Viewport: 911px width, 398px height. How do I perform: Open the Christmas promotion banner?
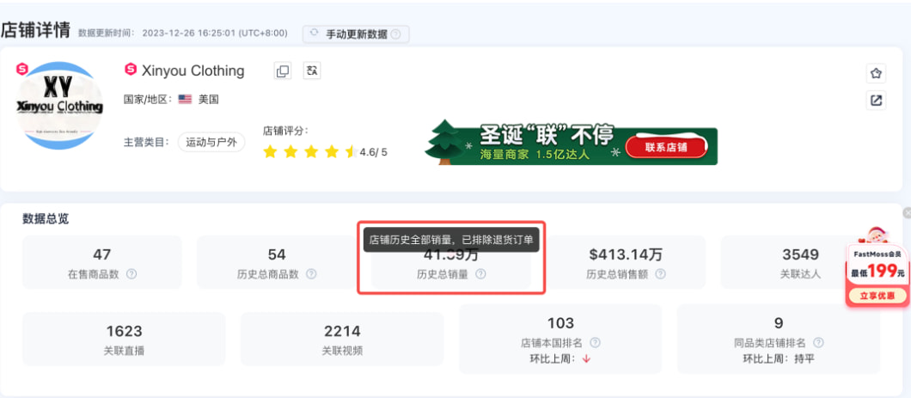[572, 143]
